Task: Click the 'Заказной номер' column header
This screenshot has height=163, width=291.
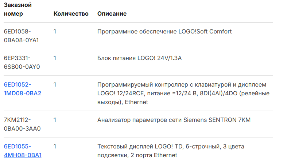Action: coord(18,9)
